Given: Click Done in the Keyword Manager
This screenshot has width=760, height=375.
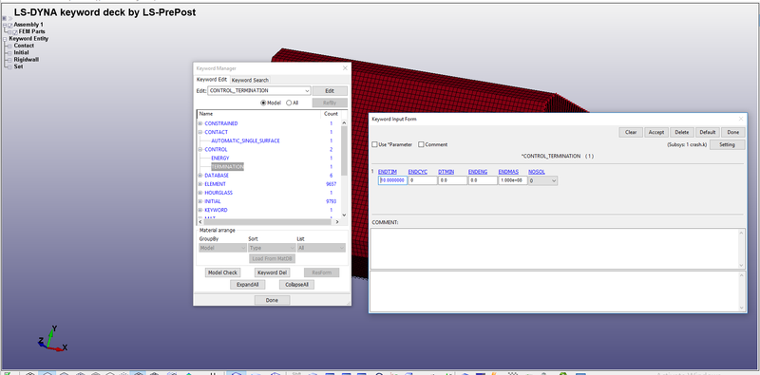Looking at the screenshot, I should click(273, 300).
